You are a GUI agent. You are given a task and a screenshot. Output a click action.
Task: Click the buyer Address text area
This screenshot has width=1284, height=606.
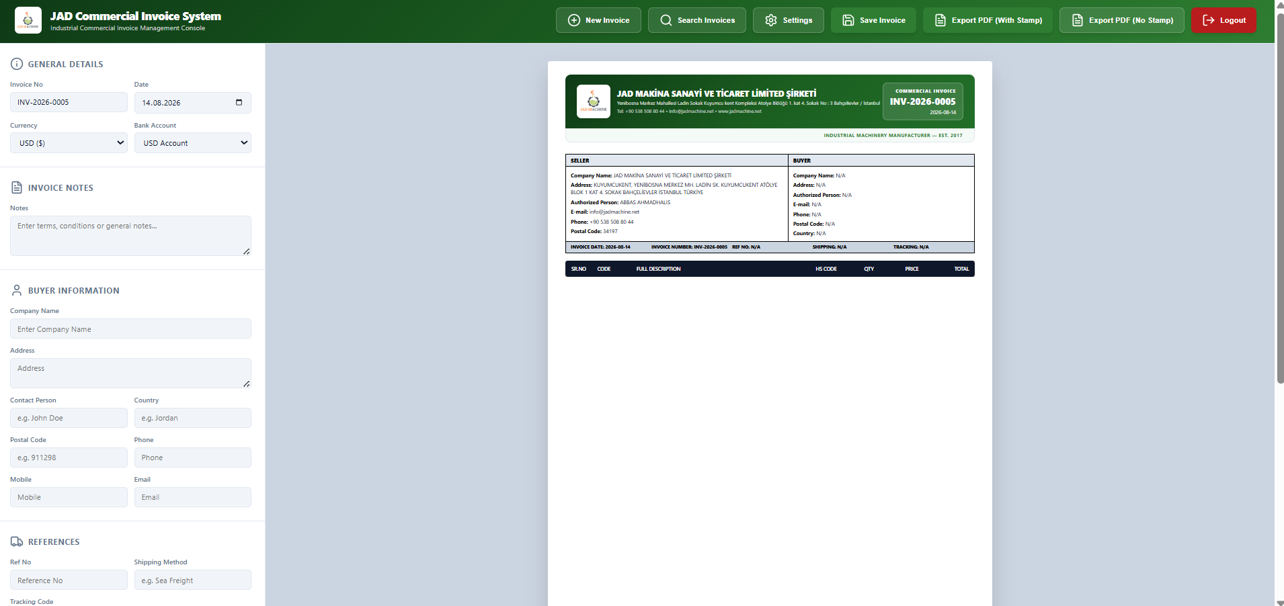[130, 373]
